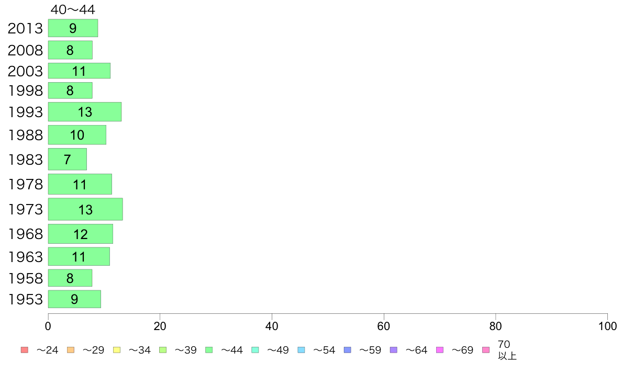Click the 1973 bar with value 13
This screenshot has width=622, height=385.
click(x=85, y=209)
